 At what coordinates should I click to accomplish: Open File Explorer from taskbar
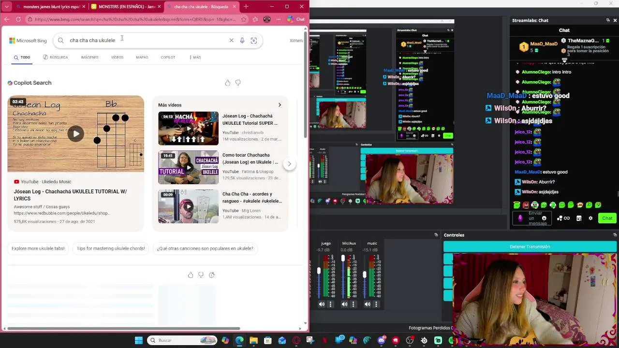click(253, 340)
